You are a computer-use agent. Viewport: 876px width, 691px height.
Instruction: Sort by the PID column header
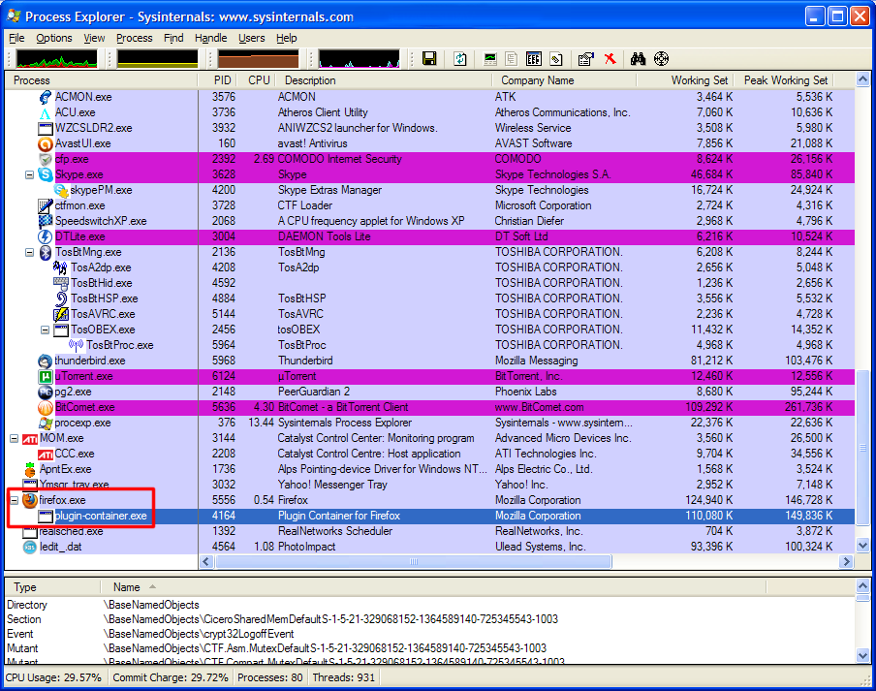click(218, 80)
